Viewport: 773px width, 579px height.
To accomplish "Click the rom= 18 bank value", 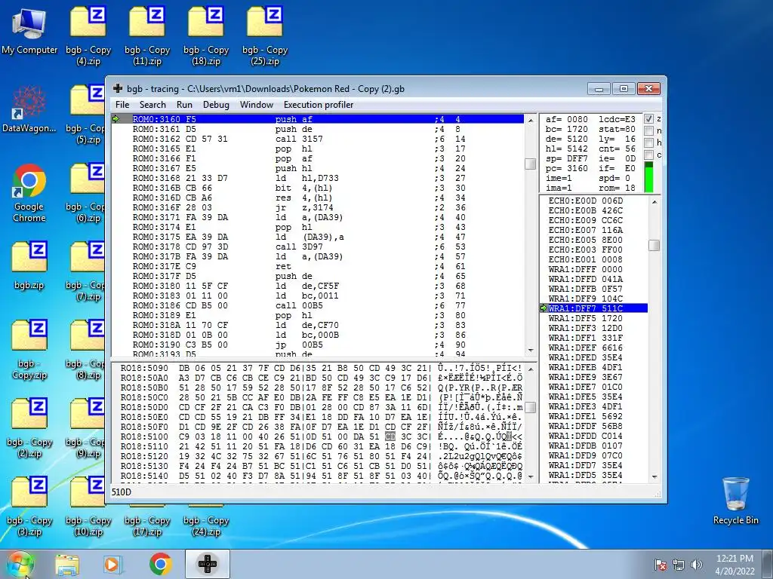I will pos(617,188).
